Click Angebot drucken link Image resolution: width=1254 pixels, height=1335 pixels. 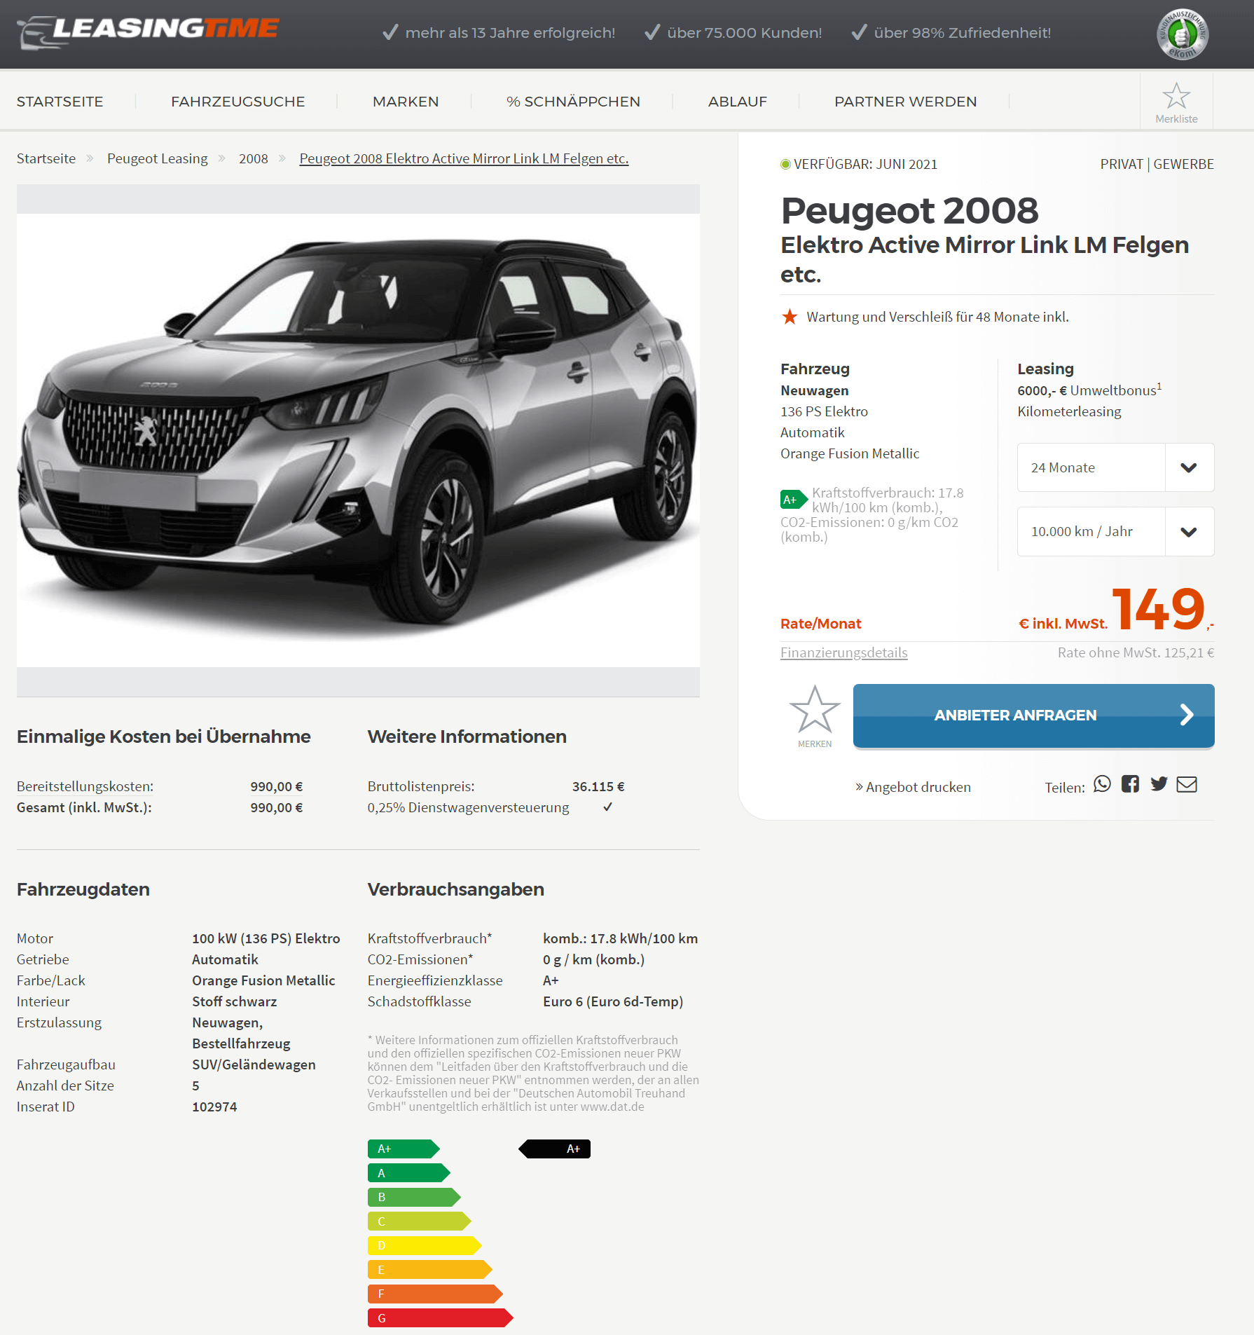tap(913, 787)
